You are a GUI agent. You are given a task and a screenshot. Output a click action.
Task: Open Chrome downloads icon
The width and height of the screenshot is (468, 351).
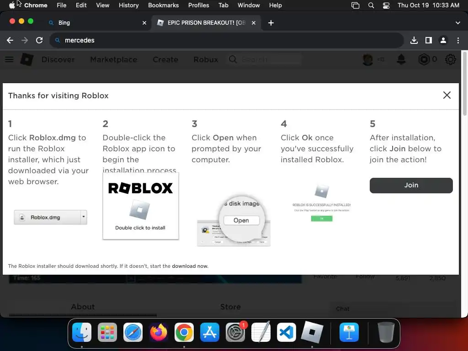[414, 40]
